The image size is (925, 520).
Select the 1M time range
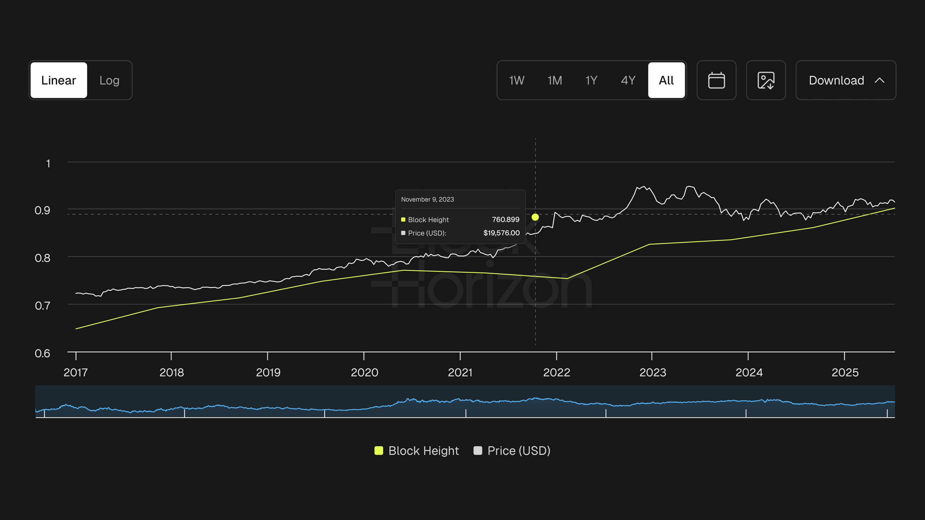coord(554,80)
